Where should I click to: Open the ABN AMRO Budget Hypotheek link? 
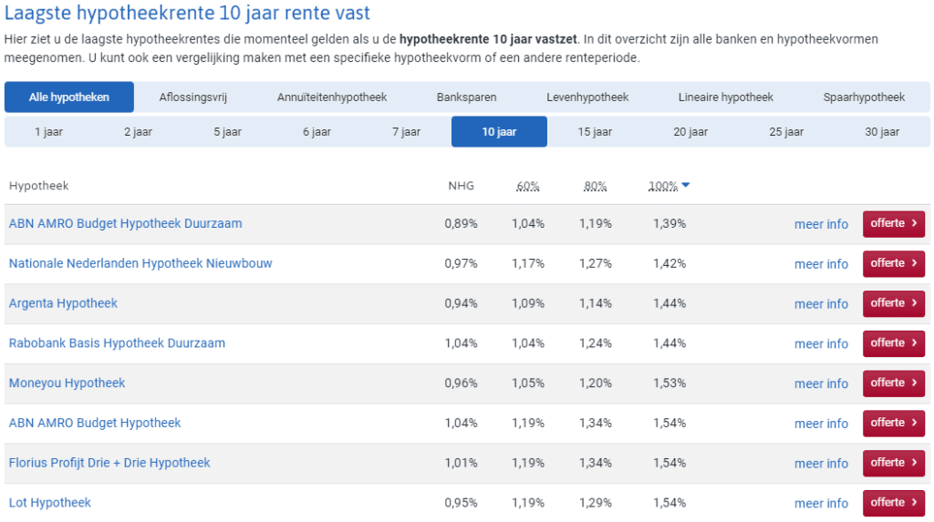pos(95,424)
